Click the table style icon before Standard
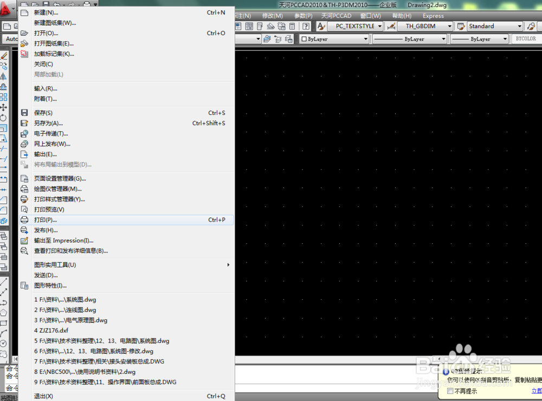Screen dimensions: 542x401 461,26
